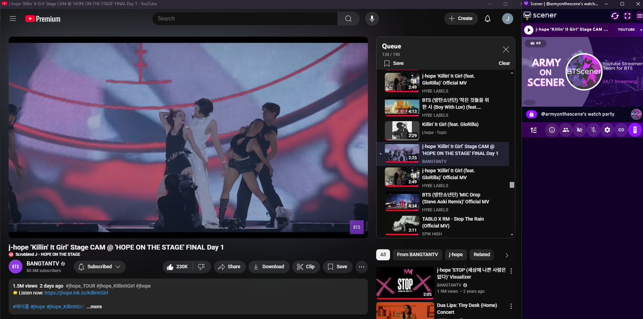This screenshot has height=319, width=643.
Task: Play the j-hope Stage CAM video player
Action: point(188,137)
